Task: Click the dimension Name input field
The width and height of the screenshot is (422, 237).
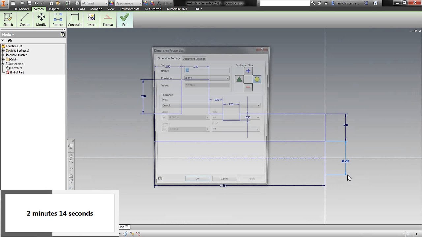Action: [x=207, y=71]
